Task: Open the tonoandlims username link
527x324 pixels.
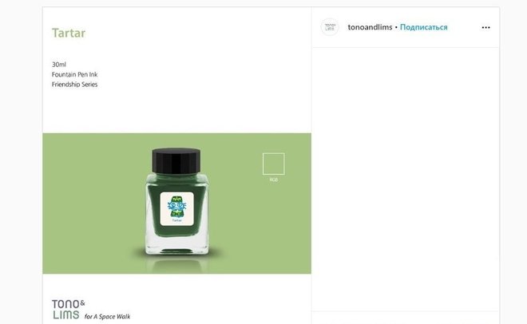Action: click(x=370, y=27)
